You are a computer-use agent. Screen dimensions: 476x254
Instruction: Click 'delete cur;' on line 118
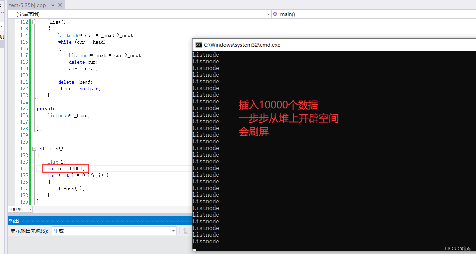click(83, 62)
